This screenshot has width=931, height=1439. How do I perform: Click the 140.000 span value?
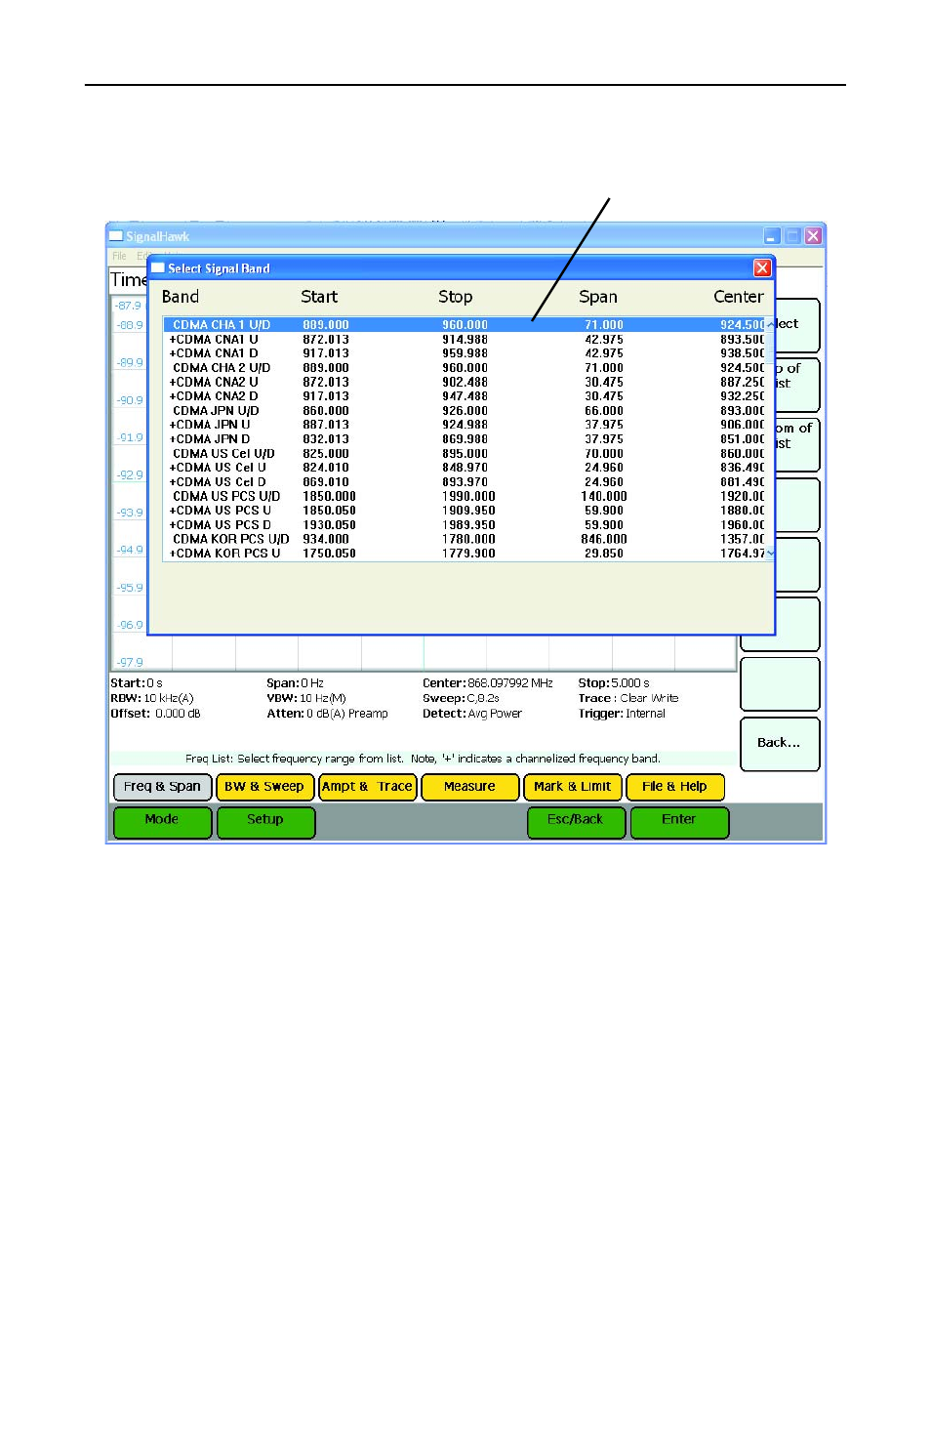[x=604, y=496]
